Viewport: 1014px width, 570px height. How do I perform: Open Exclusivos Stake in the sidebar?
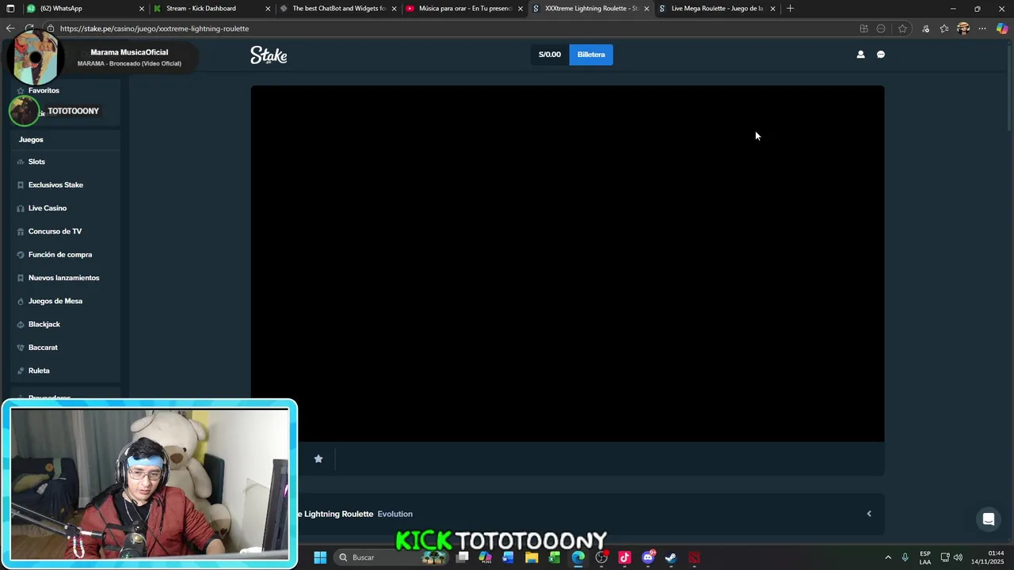pos(65,184)
